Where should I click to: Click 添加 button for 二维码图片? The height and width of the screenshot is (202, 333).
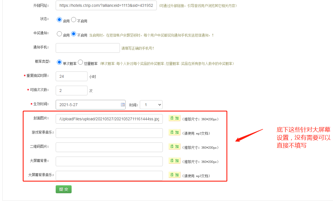point(174,147)
